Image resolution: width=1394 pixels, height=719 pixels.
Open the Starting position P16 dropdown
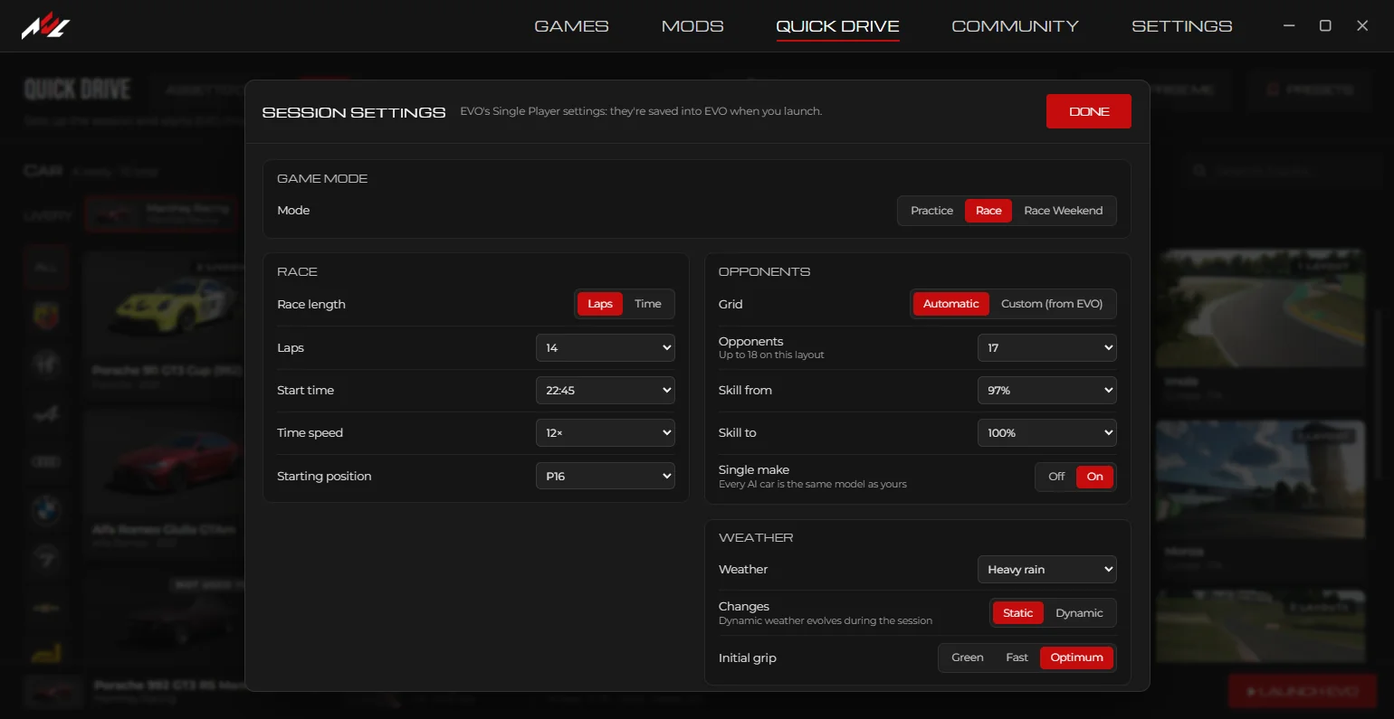point(606,476)
